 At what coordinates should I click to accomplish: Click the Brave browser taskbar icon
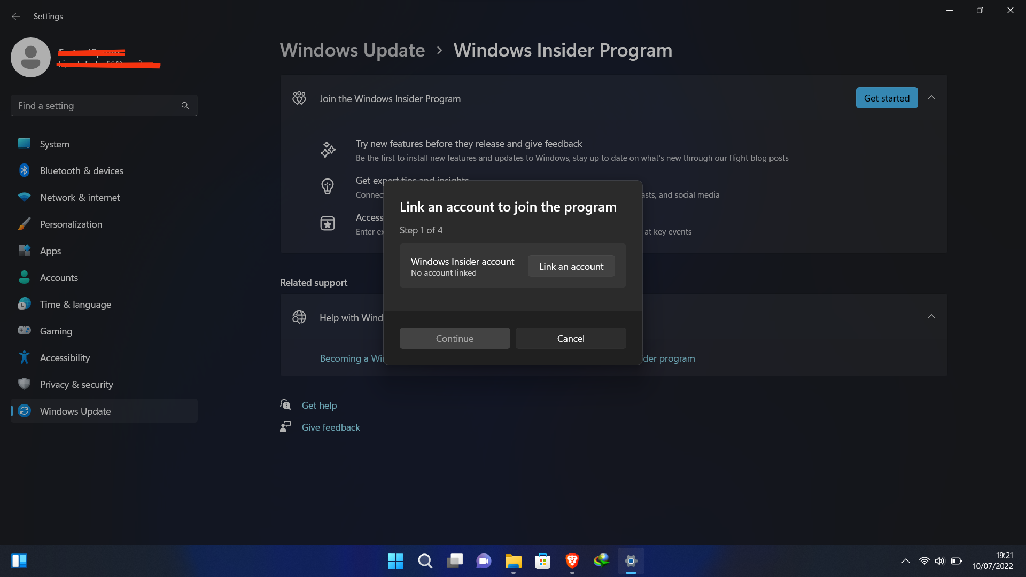pyautogui.click(x=572, y=561)
